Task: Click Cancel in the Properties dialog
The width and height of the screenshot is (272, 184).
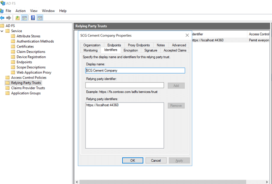Action: pos(156,160)
